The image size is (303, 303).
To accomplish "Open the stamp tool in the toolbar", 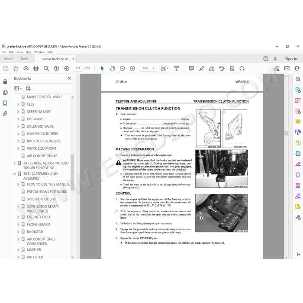I will 222,68.
